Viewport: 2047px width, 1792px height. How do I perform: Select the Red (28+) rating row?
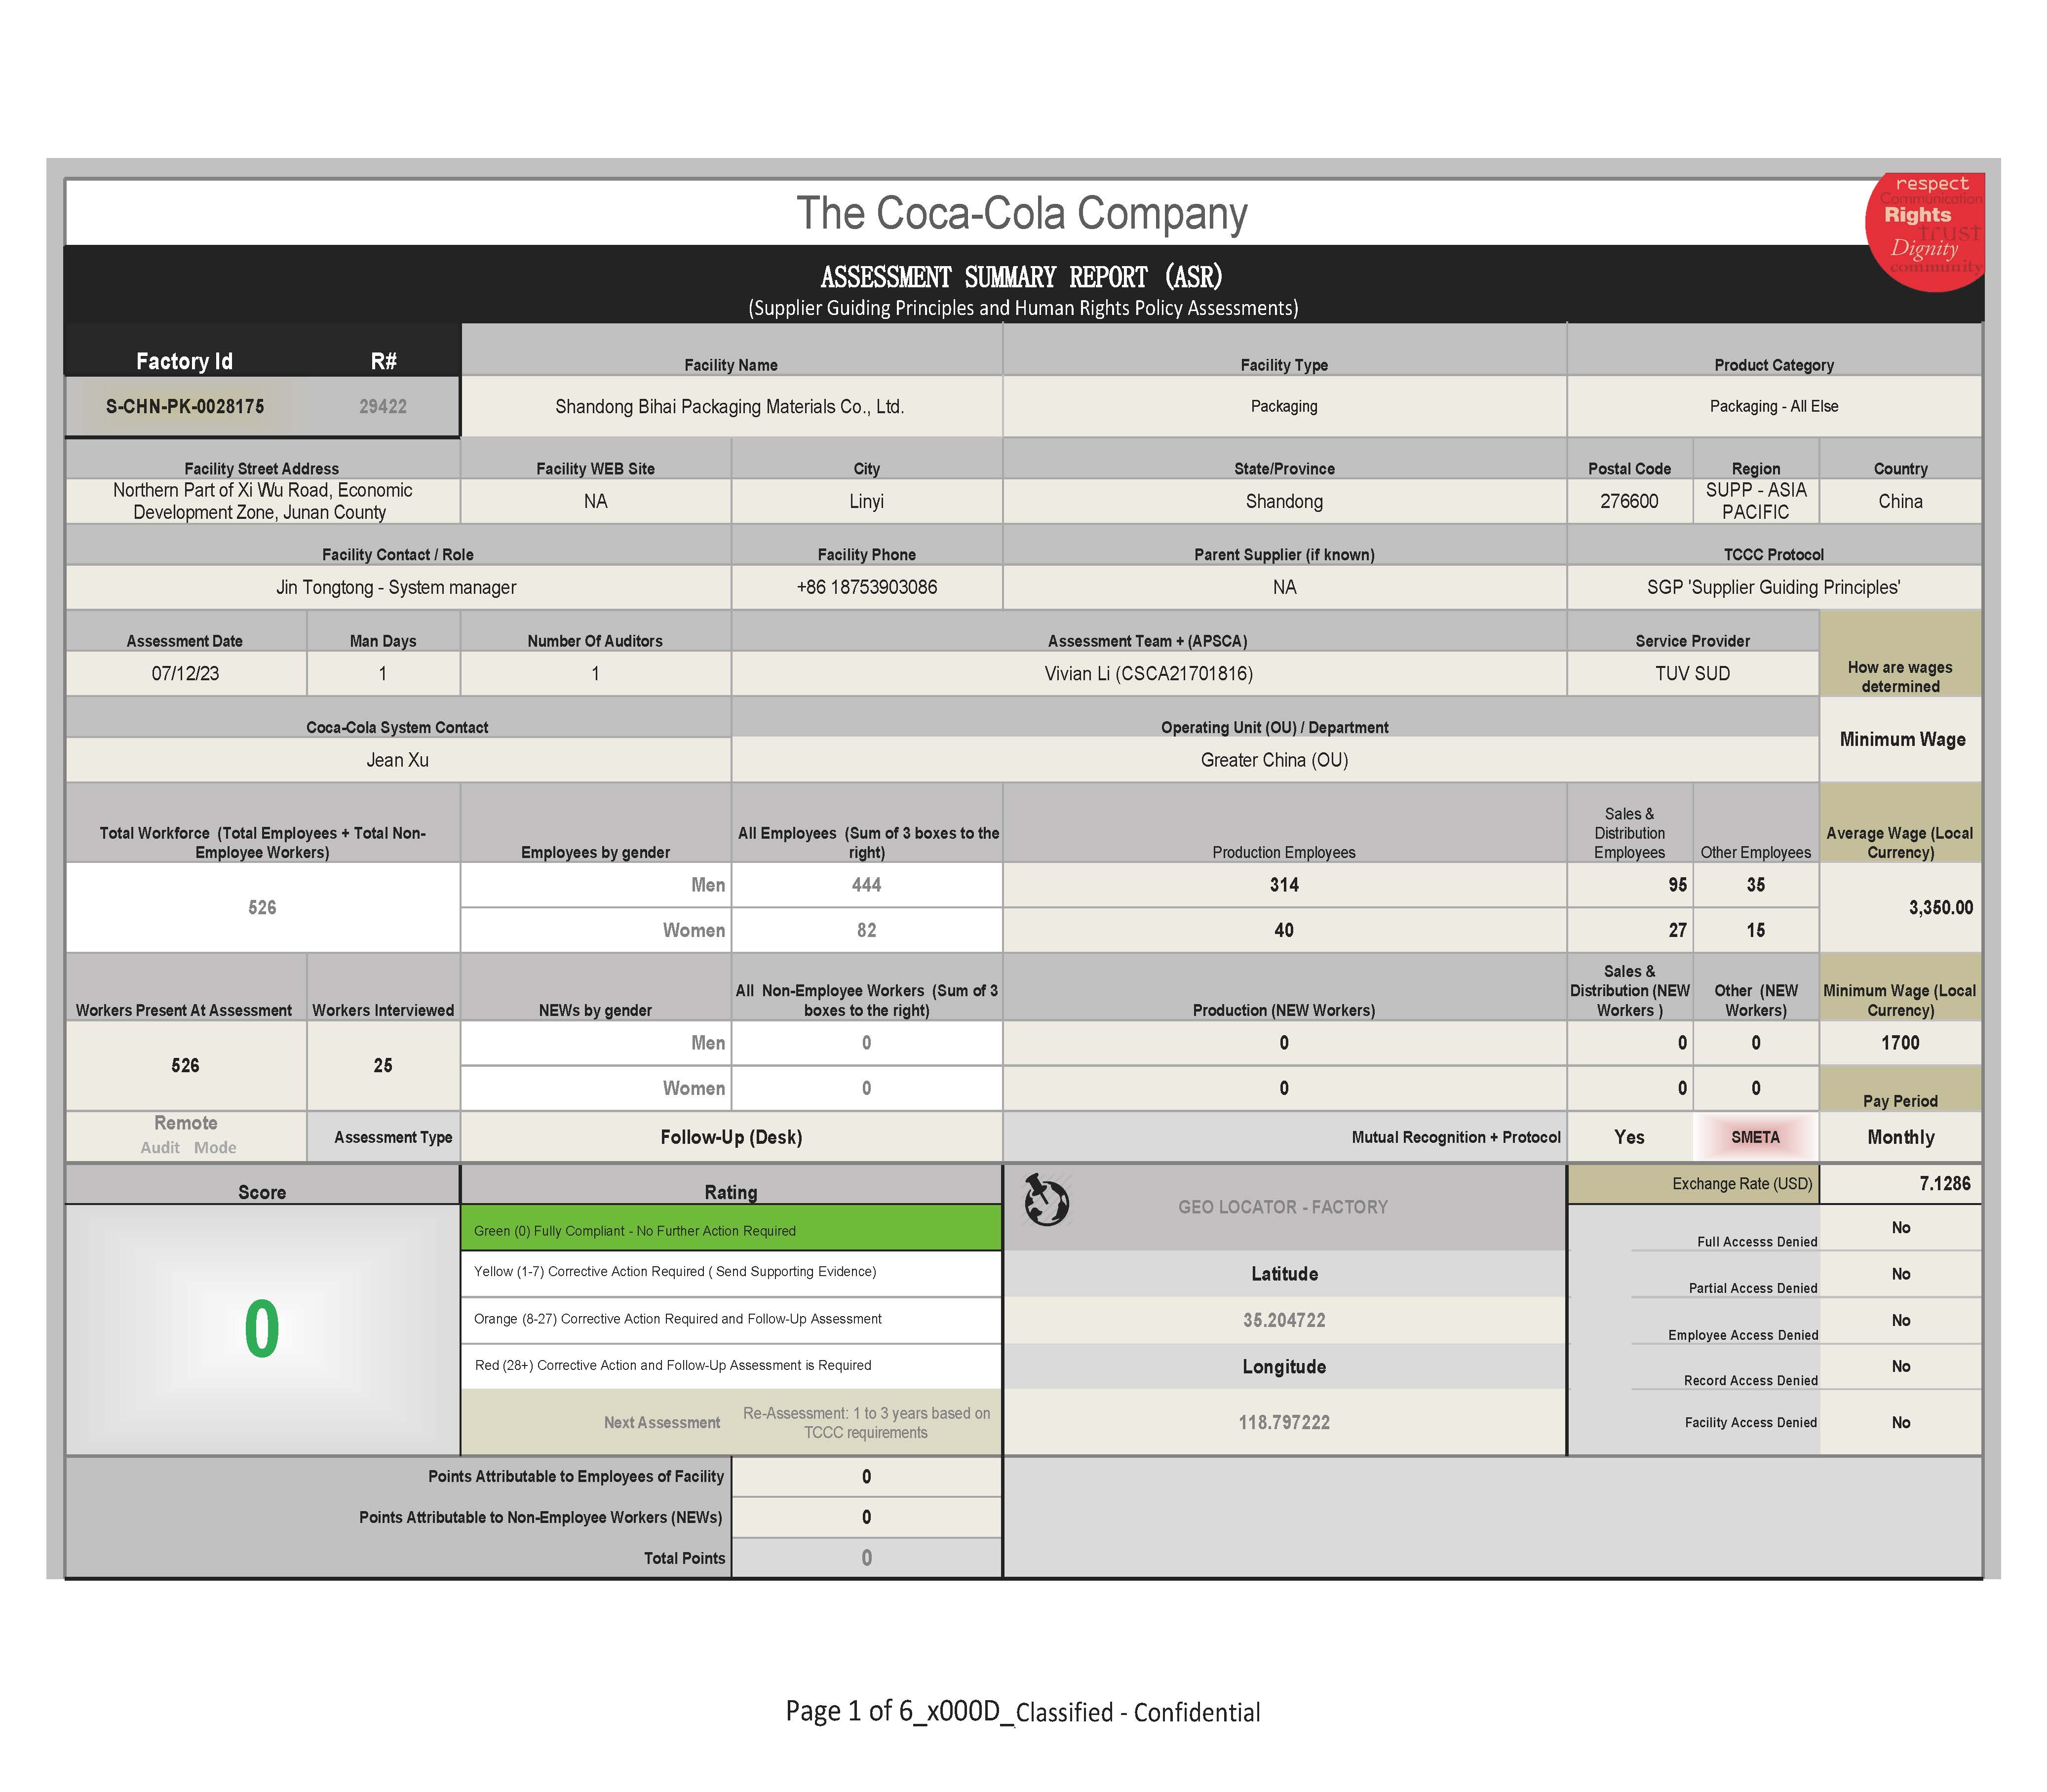click(x=731, y=1365)
